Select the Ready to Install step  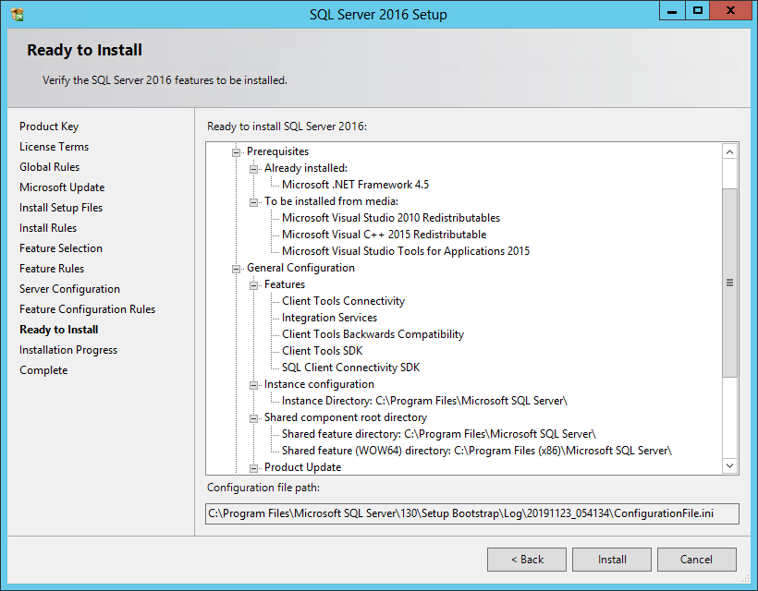pos(59,330)
